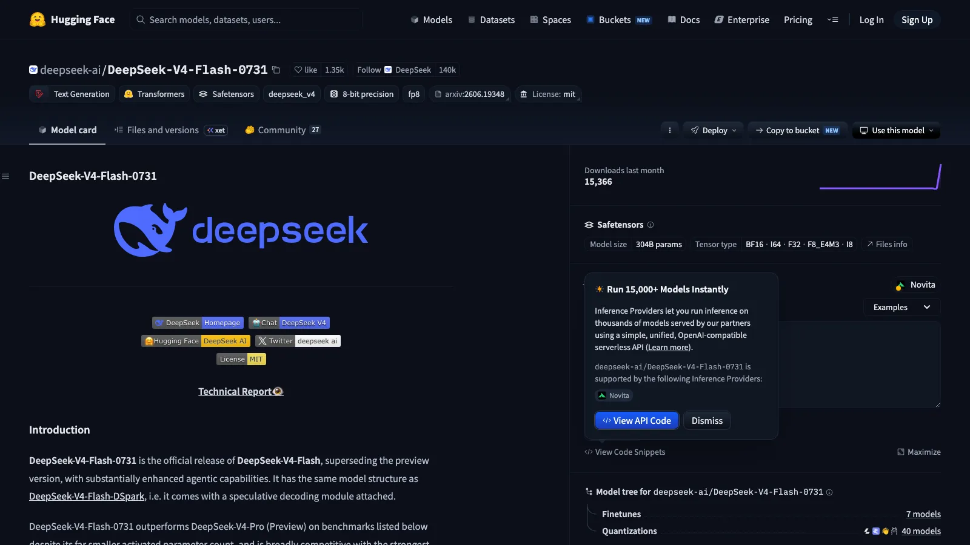This screenshot has width=970, height=545.
Task: Open Docs in the top navigation
Action: [684, 19]
